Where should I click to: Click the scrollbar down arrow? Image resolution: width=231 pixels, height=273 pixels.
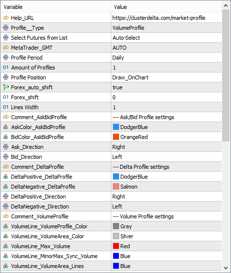(x=226, y=268)
